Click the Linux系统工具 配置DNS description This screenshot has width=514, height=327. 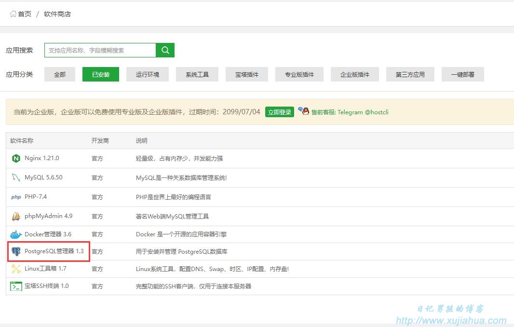pyautogui.click(x=213, y=269)
